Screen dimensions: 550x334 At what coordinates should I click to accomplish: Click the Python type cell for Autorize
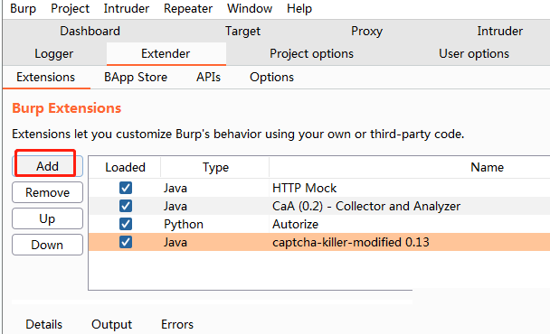click(x=184, y=225)
